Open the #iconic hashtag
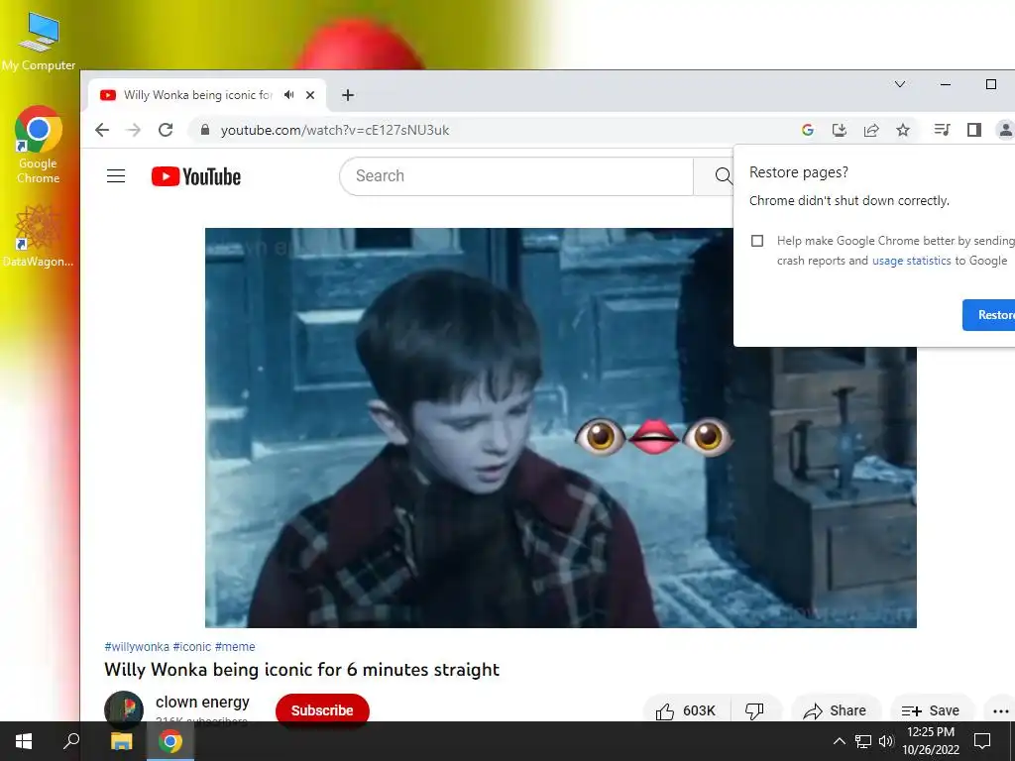Screen dimensions: 1015x761 (191, 646)
